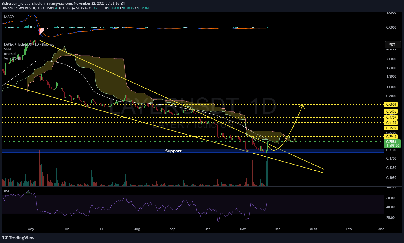The width and height of the screenshot is (404, 243).
Task: Click the yellow projection arrow head
Action: tap(303, 105)
